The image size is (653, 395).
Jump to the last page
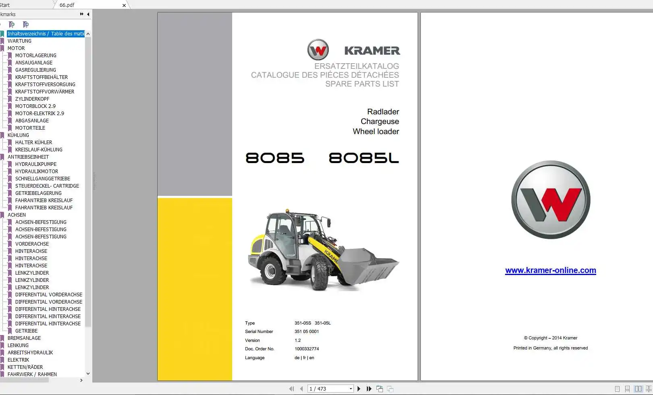369,389
